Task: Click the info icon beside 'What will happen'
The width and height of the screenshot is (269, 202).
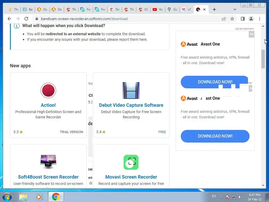Action: click(x=17, y=26)
